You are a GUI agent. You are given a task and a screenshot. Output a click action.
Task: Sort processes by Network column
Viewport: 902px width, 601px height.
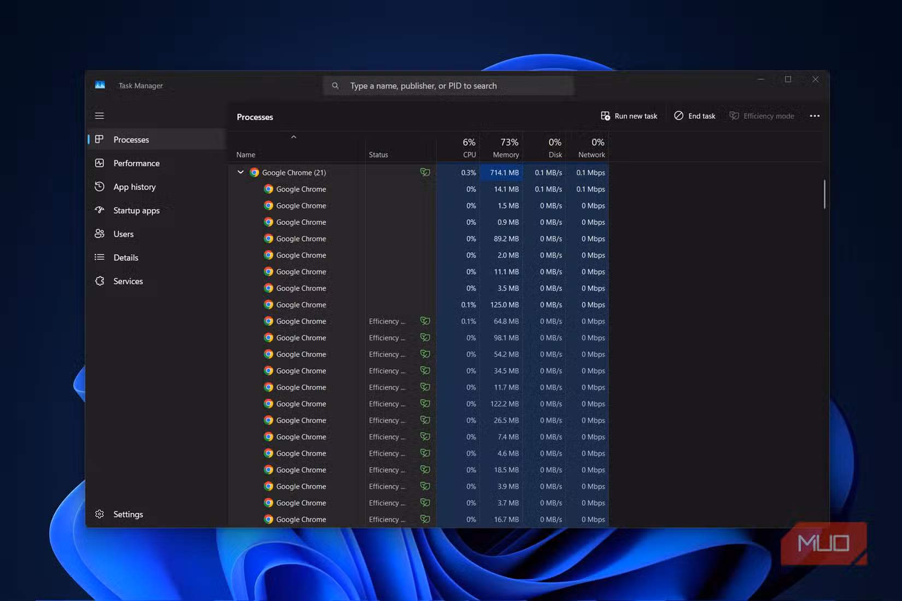pyautogui.click(x=587, y=148)
